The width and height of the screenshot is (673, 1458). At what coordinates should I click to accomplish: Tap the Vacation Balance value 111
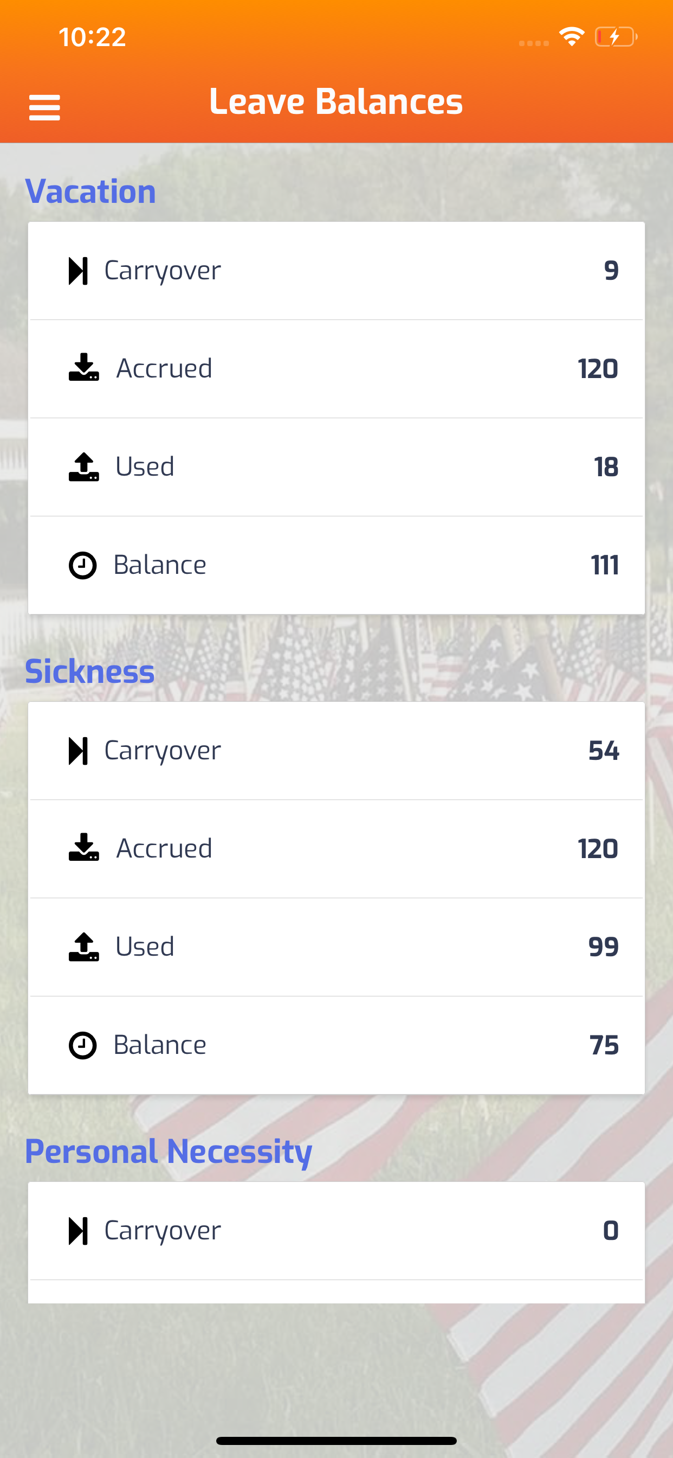(x=605, y=565)
